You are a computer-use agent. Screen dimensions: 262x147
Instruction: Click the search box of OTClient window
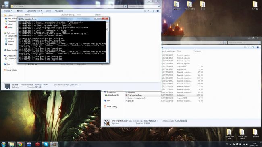(x=144, y=6)
